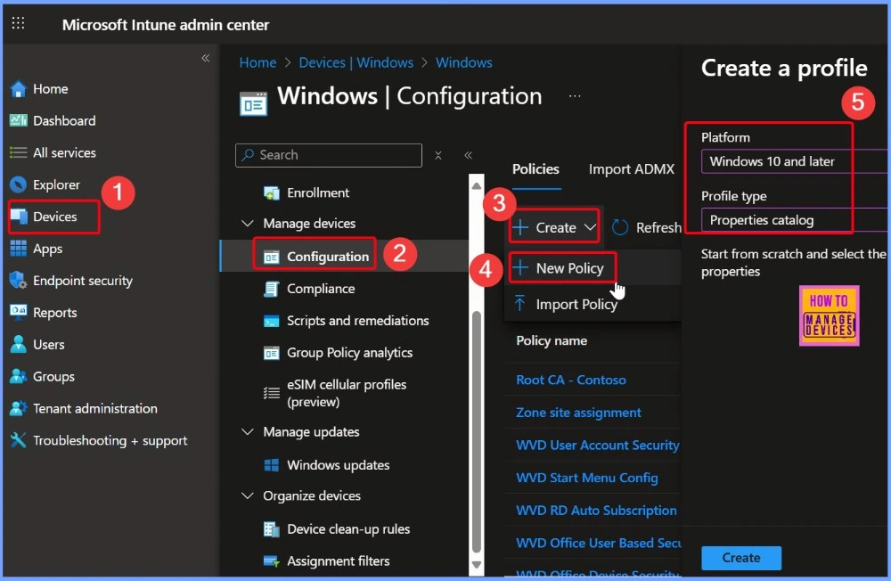Image resolution: width=891 pixels, height=581 pixels.
Task: Open the Reports icon
Action: pos(18,311)
